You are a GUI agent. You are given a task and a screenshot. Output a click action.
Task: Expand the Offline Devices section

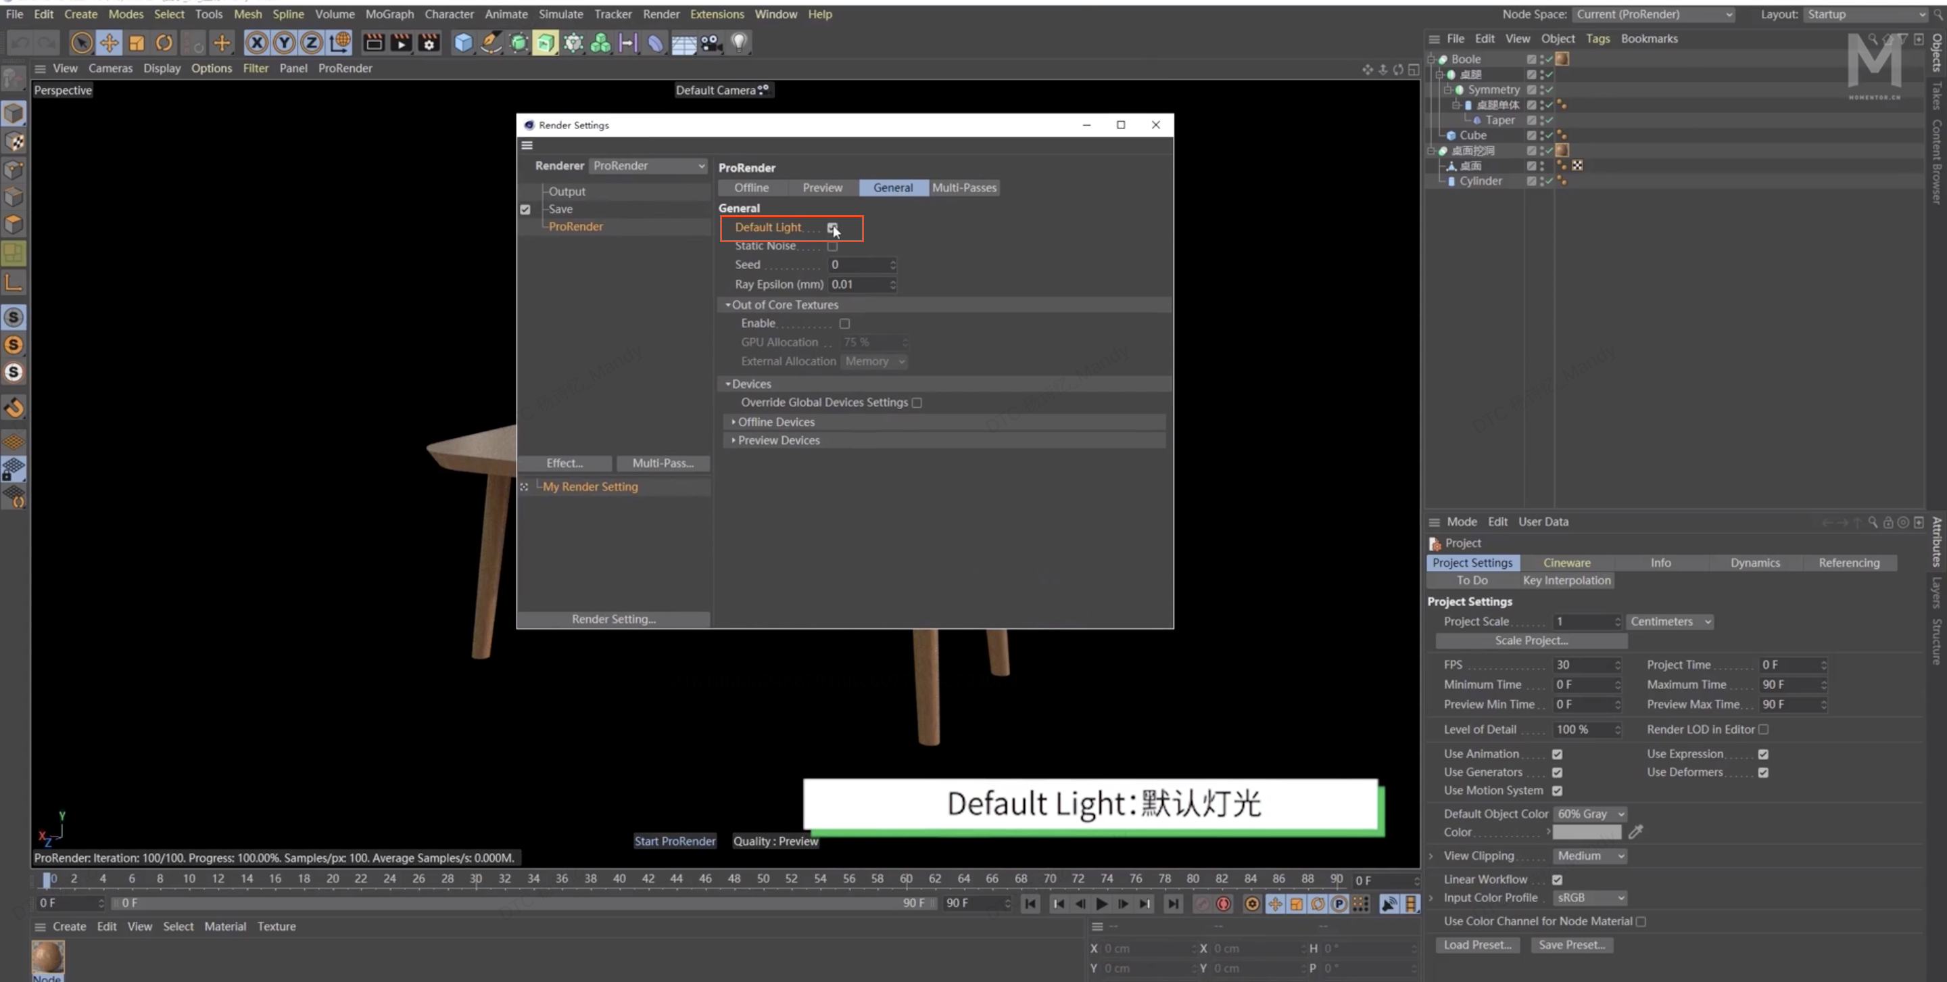(775, 422)
